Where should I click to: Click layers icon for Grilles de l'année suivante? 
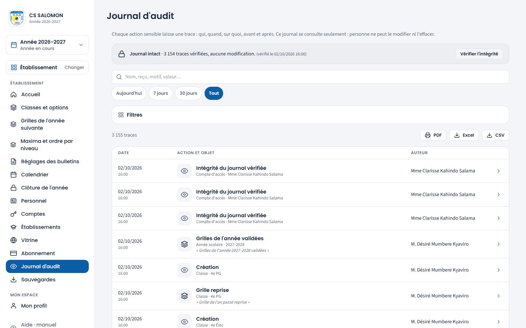pyautogui.click(x=13, y=124)
